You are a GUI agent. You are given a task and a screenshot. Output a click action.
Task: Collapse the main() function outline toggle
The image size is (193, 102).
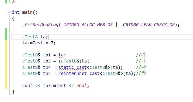10,13
